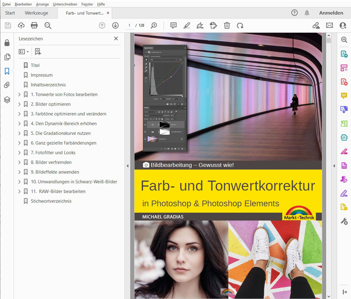Screen dimensions: 351x299
Task: Go to previous page arrow
Action: tap(102, 25)
